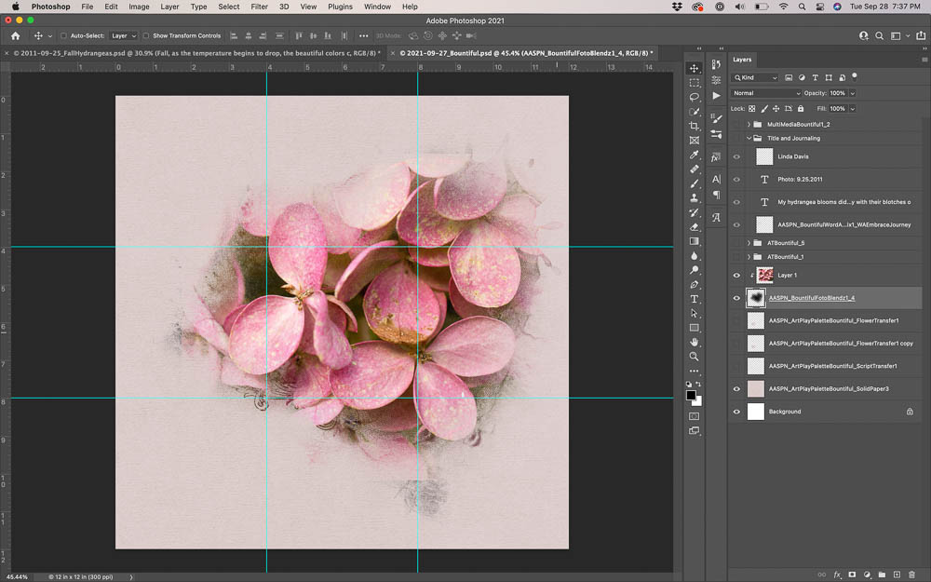Viewport: 931px width, 582px height.
Task: Click the foreground color swatch
Action: click(691, 396)
